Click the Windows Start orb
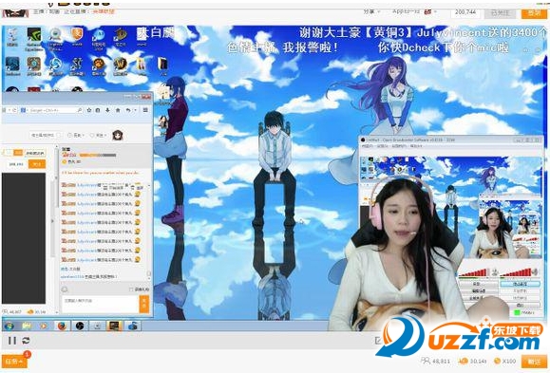Image resolution: width=550 pixels, height=373 pixels. click(9, 326)
